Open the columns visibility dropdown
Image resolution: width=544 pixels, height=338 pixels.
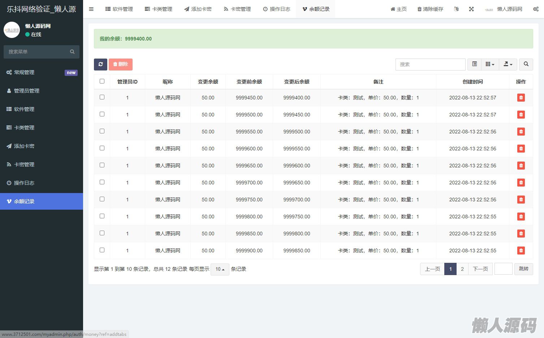(x=490, y=64)
